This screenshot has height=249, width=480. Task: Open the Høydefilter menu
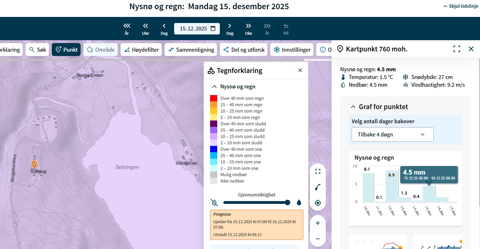141,50
